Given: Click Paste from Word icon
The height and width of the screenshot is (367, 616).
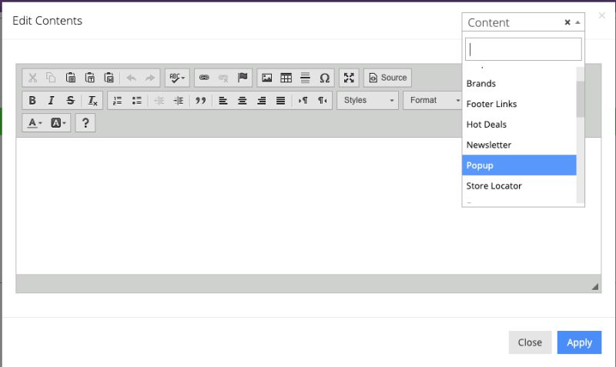Looking at the screenshot, I should click(x=109, y=78).
